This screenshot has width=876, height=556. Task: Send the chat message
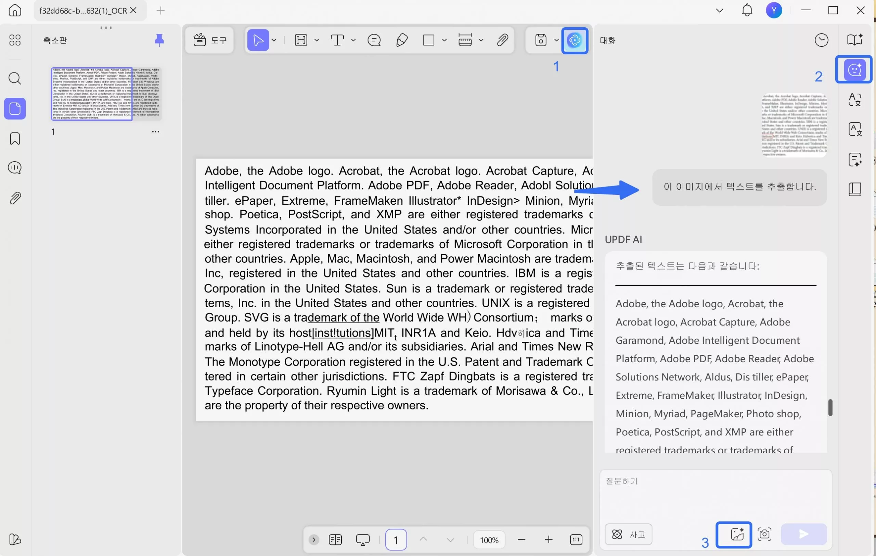tap(803, 534)
